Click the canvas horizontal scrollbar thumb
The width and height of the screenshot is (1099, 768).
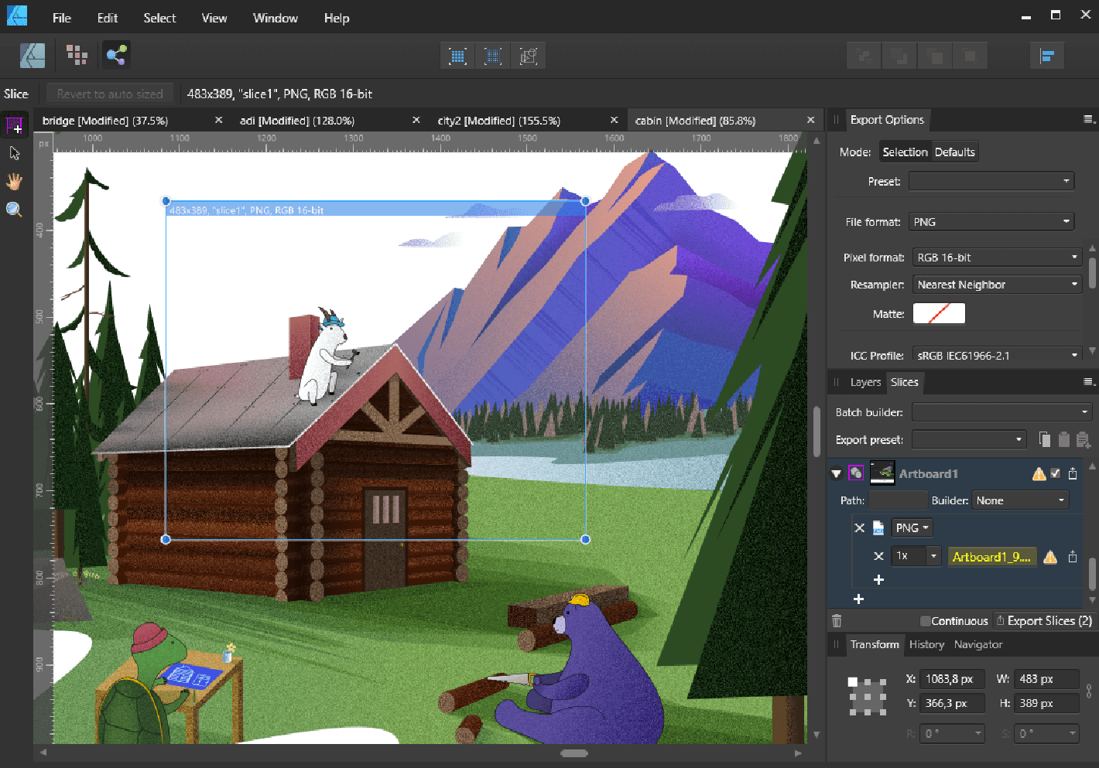click(574, 753)
